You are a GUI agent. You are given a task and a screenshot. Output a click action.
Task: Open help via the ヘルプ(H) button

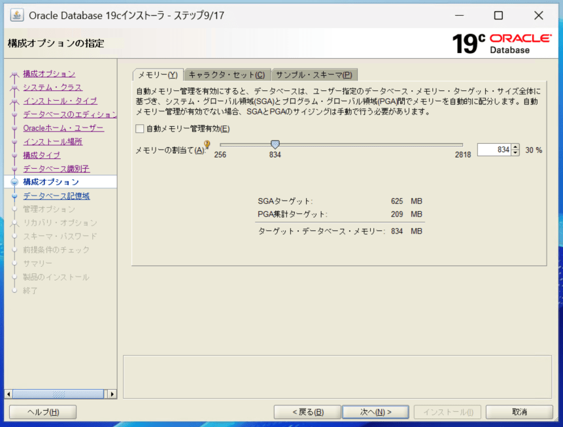click(43, 412)
